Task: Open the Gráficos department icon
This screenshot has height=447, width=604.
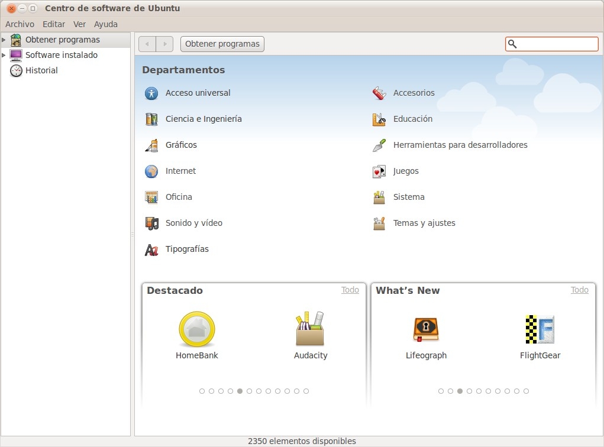Action: click(x=151, y=145)
